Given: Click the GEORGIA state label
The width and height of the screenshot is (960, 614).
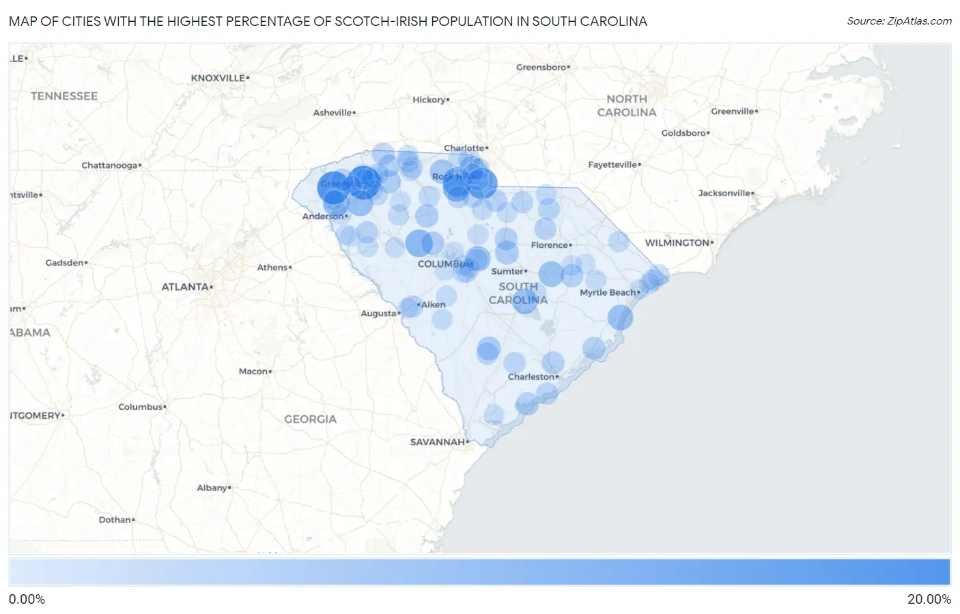Looking at the screenshot, I should (x=310, y=419).
